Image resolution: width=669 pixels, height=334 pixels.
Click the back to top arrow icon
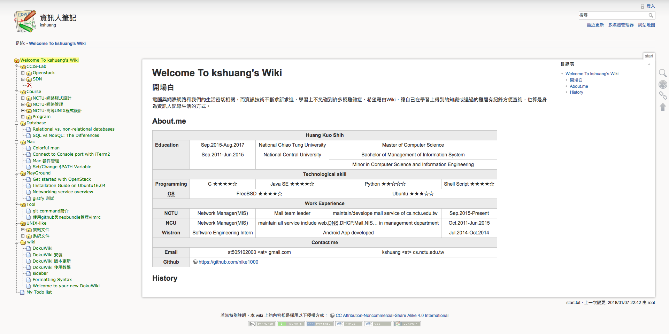click(662, 107)
